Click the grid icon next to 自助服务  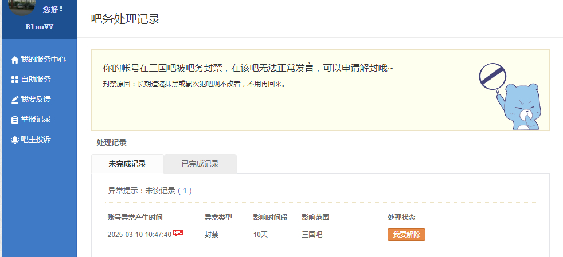pyautogui.click(x=15, y=80)
